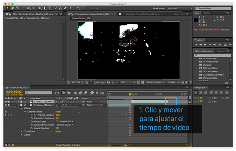Mute audio in Preview panel
The width and height of the screenshot is (236, 151).
220,45
